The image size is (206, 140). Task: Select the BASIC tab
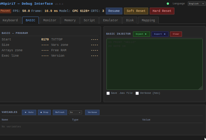(31, 20)
